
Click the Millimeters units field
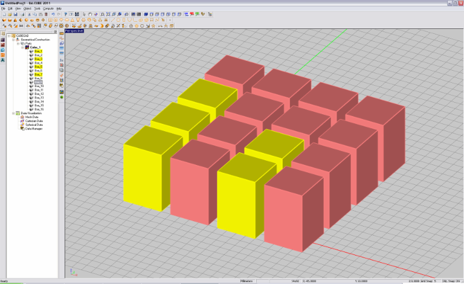[246, 281]
